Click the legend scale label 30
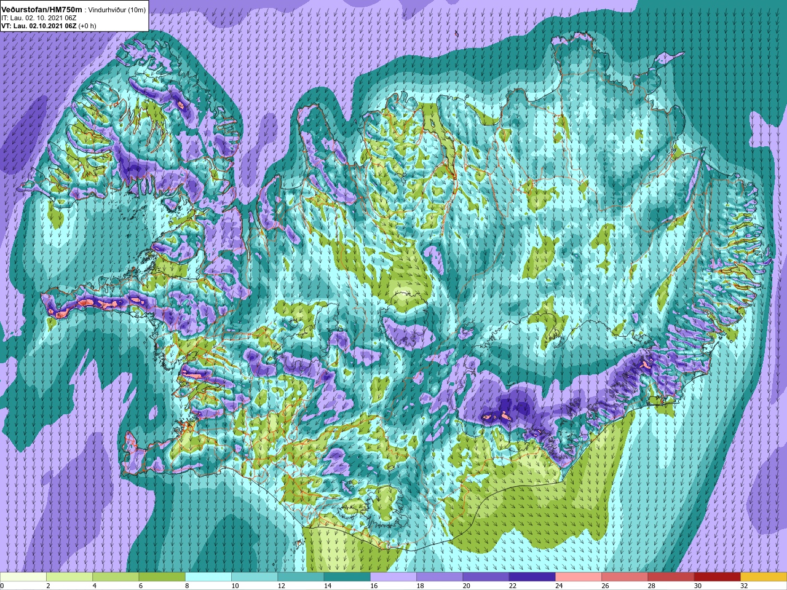This screenshot has width=787, height=590. (x=698, y=586)
